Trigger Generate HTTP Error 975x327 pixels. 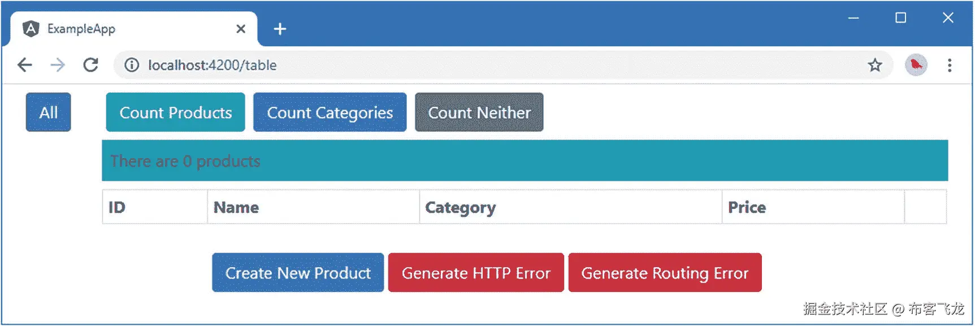click(476, 273)
